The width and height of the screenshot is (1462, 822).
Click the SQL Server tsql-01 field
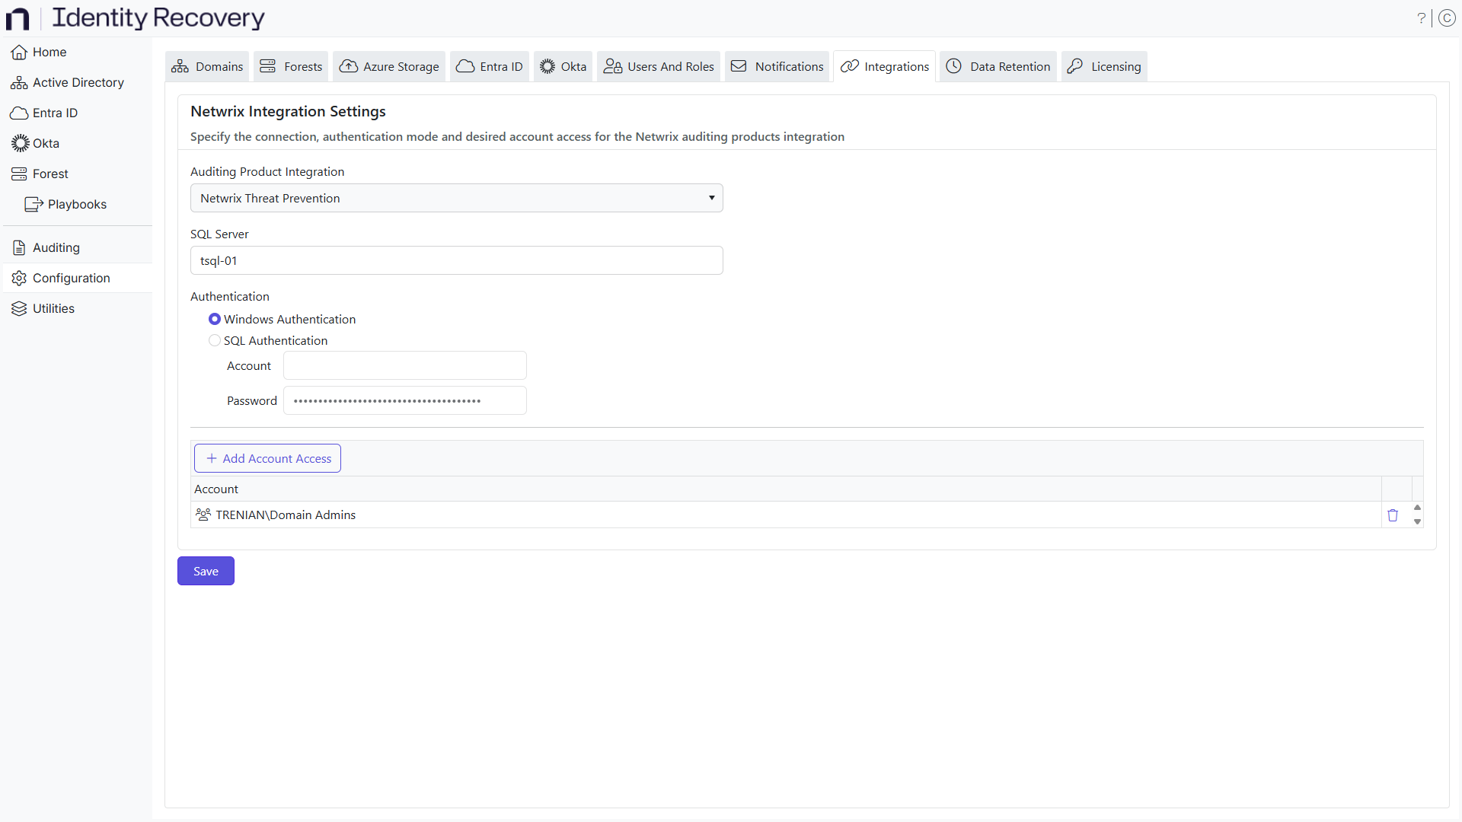click(x=456, y=260)
